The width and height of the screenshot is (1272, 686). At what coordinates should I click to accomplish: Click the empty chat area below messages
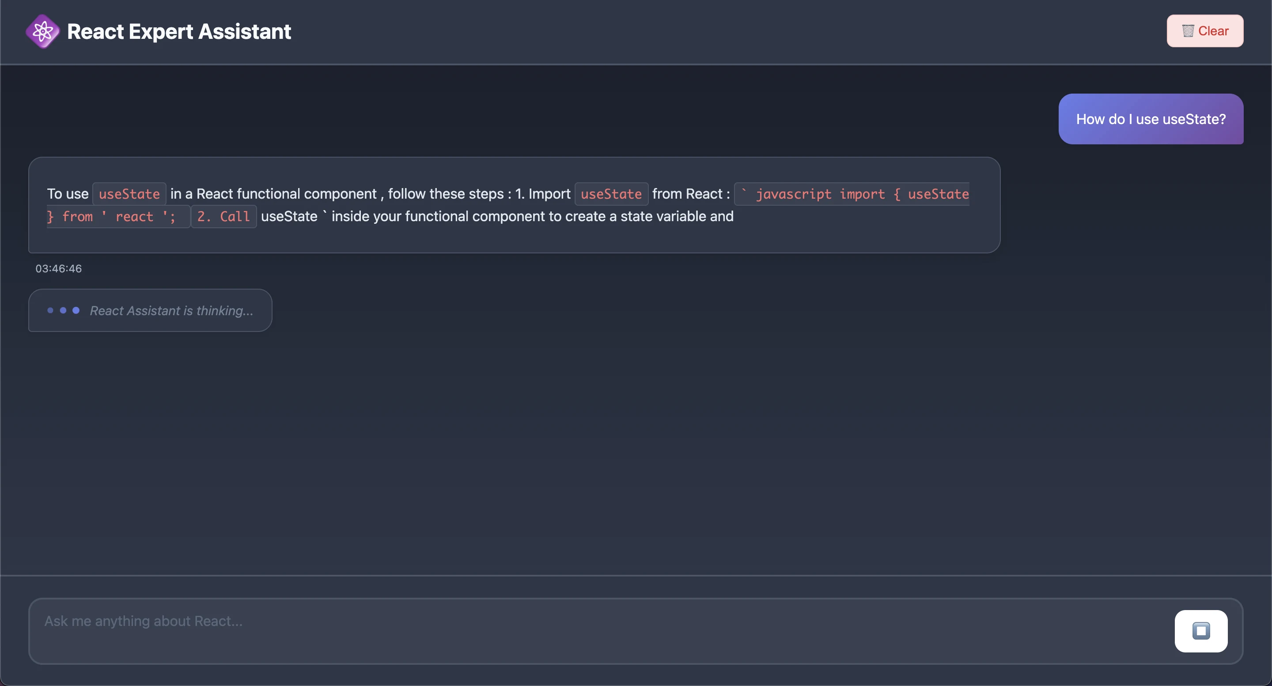635,444
